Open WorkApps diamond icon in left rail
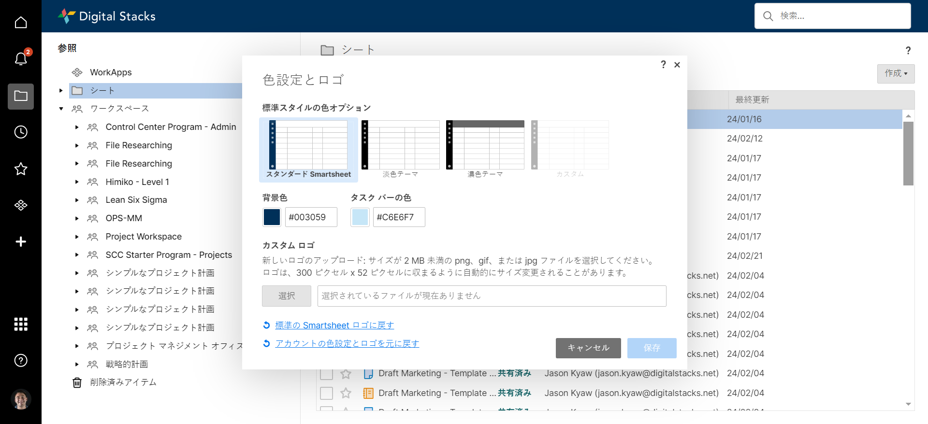Screen dimensions: 928x424 (21, 205)
